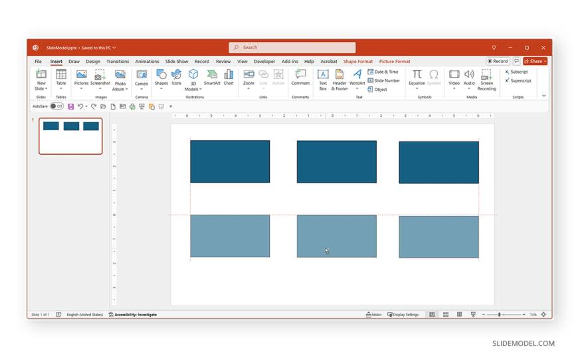Screen dimensions: 578x358
Task: Collapse the ribbon with the chevron
Action: 543,96
